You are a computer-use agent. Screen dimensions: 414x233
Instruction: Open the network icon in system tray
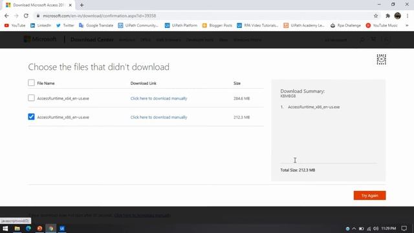[x=369, y=228]
